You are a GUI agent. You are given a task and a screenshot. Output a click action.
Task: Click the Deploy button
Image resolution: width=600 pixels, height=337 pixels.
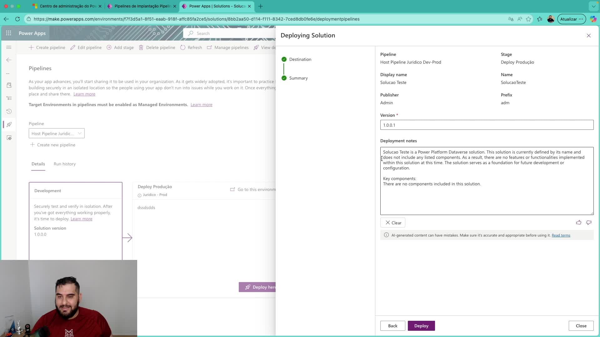coord(421,325)
